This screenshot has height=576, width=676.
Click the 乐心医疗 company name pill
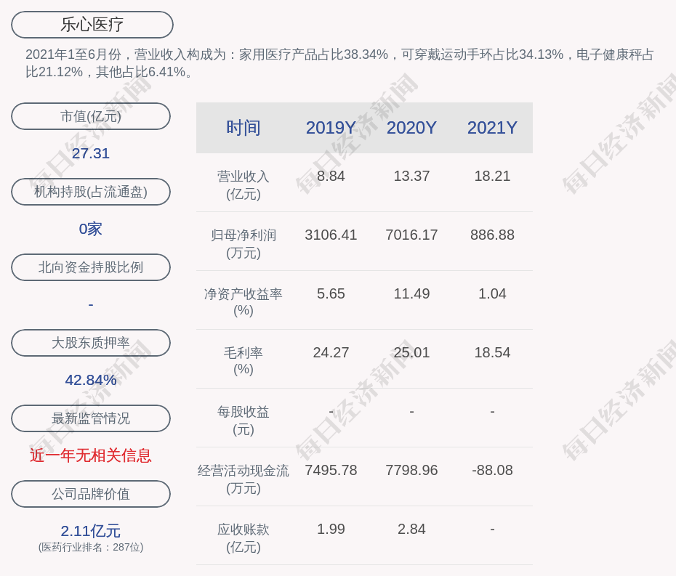92,25
